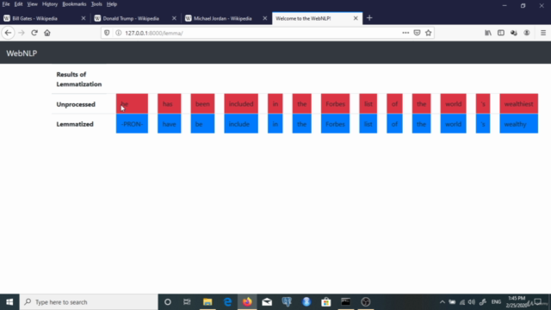The height and width of the screenshot is (310, 551).
Task: Click the blue 'have' lemma
Action: coord(170,124)
